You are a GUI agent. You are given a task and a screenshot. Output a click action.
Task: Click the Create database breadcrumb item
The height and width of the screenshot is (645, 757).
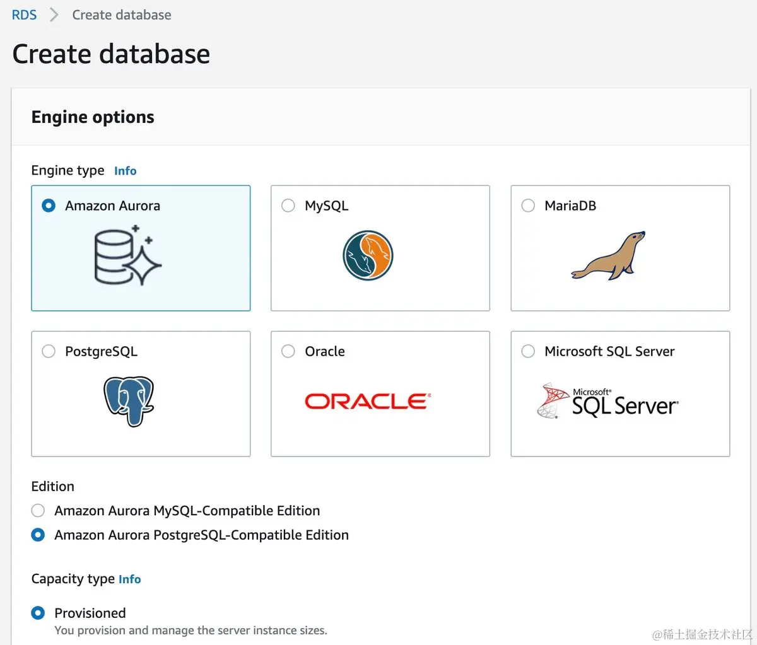coord(122,15)
